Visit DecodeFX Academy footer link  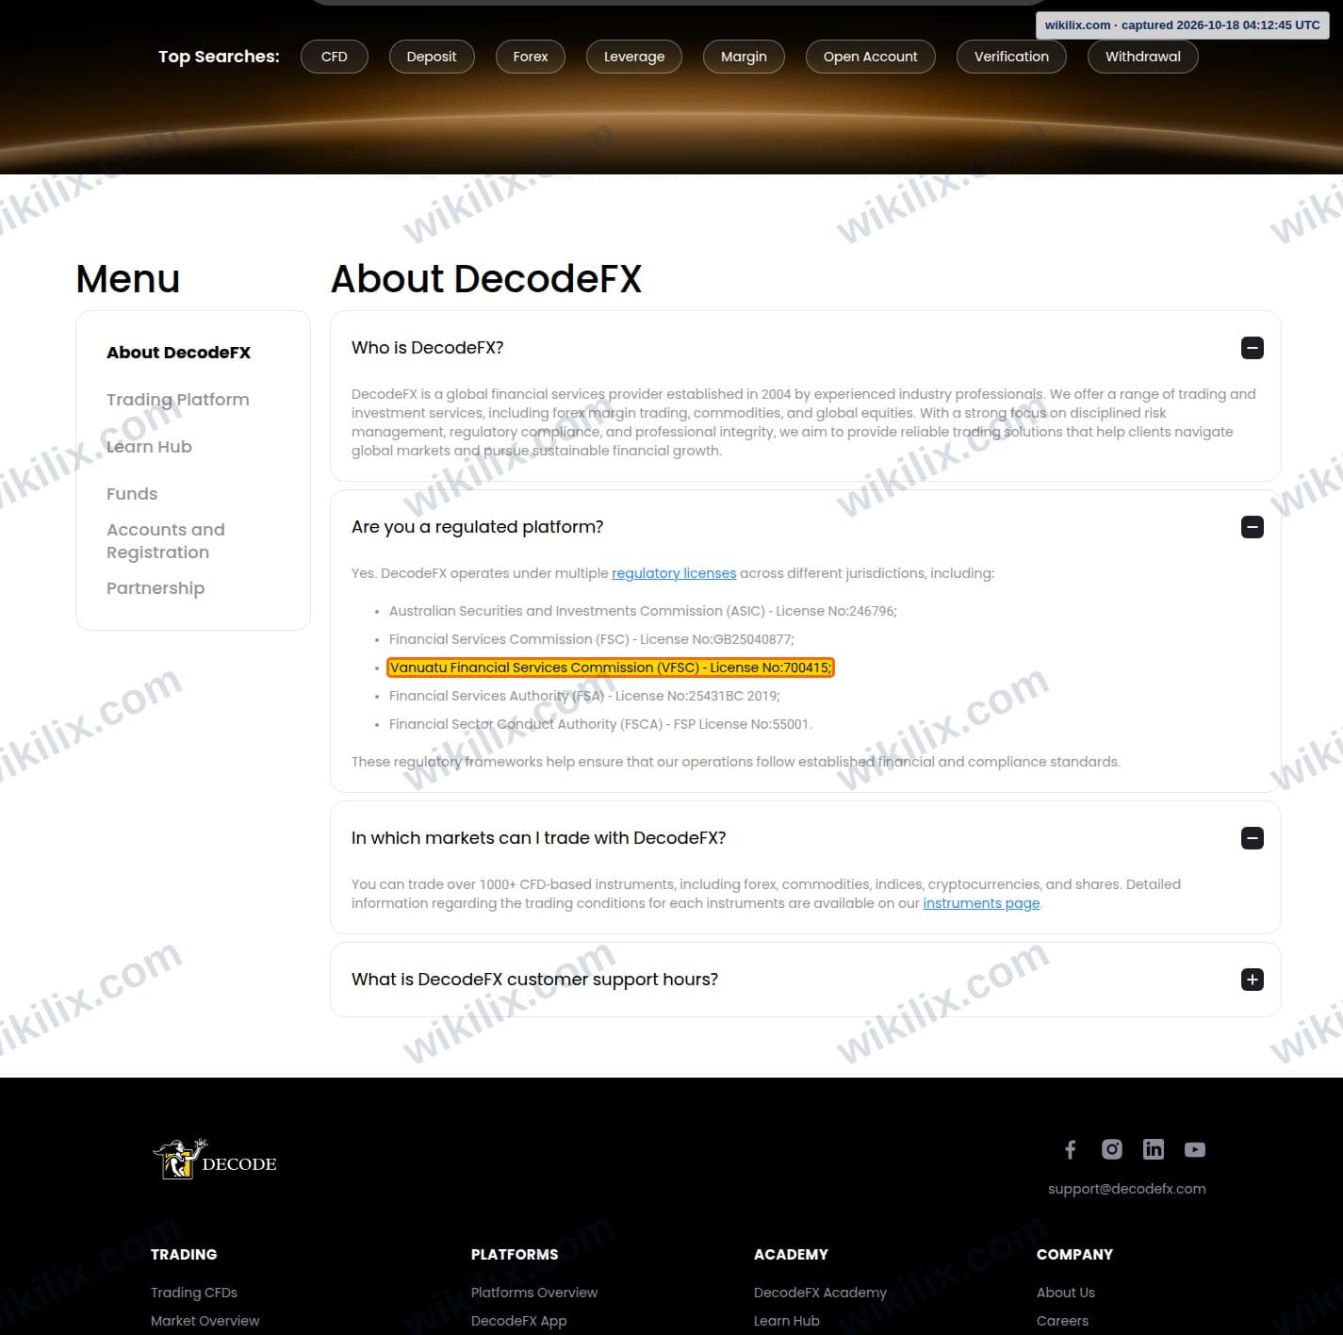tap(820, 1293)
